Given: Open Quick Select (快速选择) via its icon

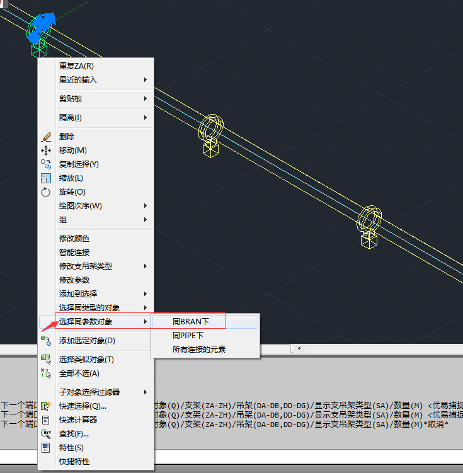Looking at the screenshot, I should [x=46, y=406].
